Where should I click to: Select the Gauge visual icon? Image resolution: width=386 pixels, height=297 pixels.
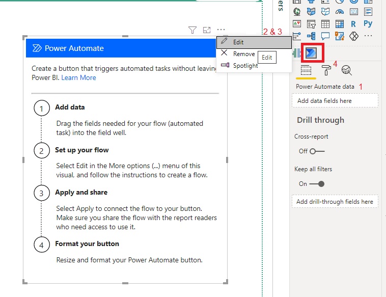point(340,12)
